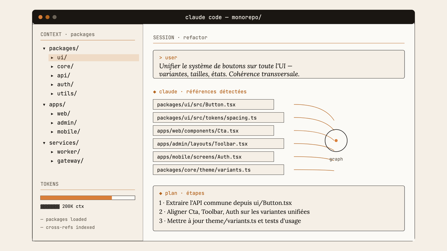Open packages/core/theme/variants.ts reference
Viewport: 447px width, 251px height.
pyautogui.click(x=218, y=170)
